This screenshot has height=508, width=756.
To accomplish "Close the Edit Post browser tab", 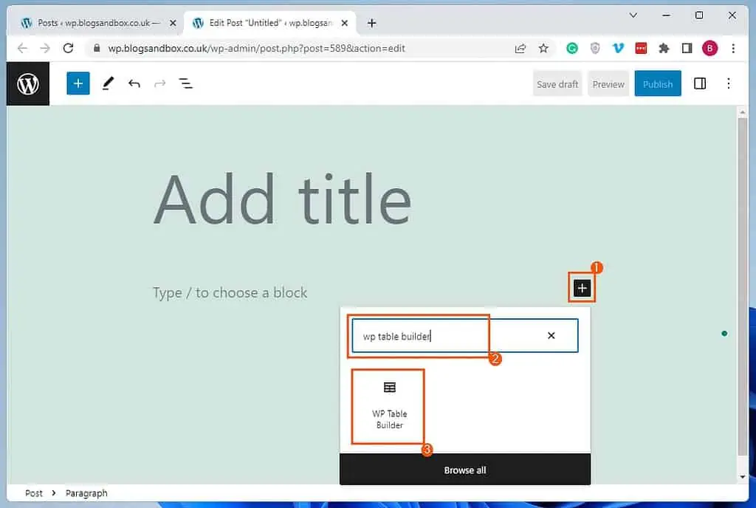I will (x=344, y=23).
